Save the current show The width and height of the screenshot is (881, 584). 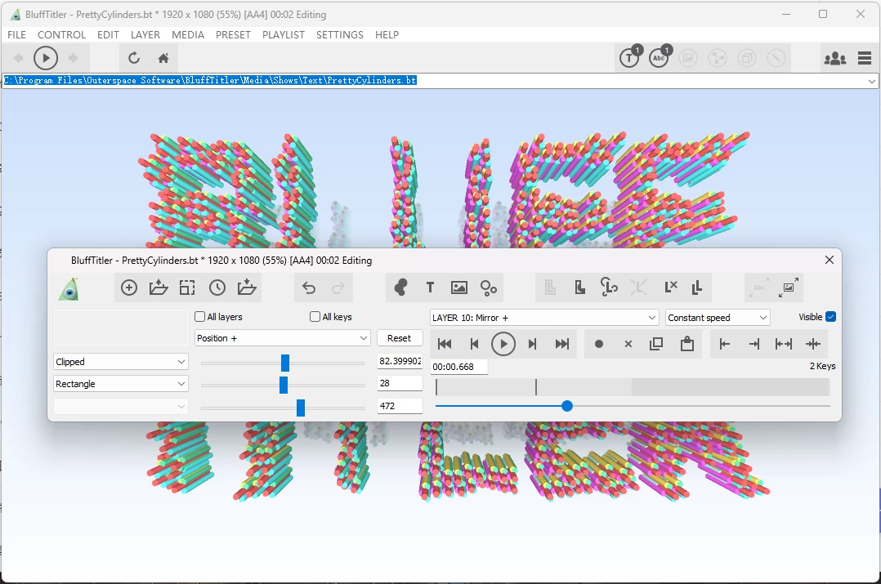click(x=247, y=287)
